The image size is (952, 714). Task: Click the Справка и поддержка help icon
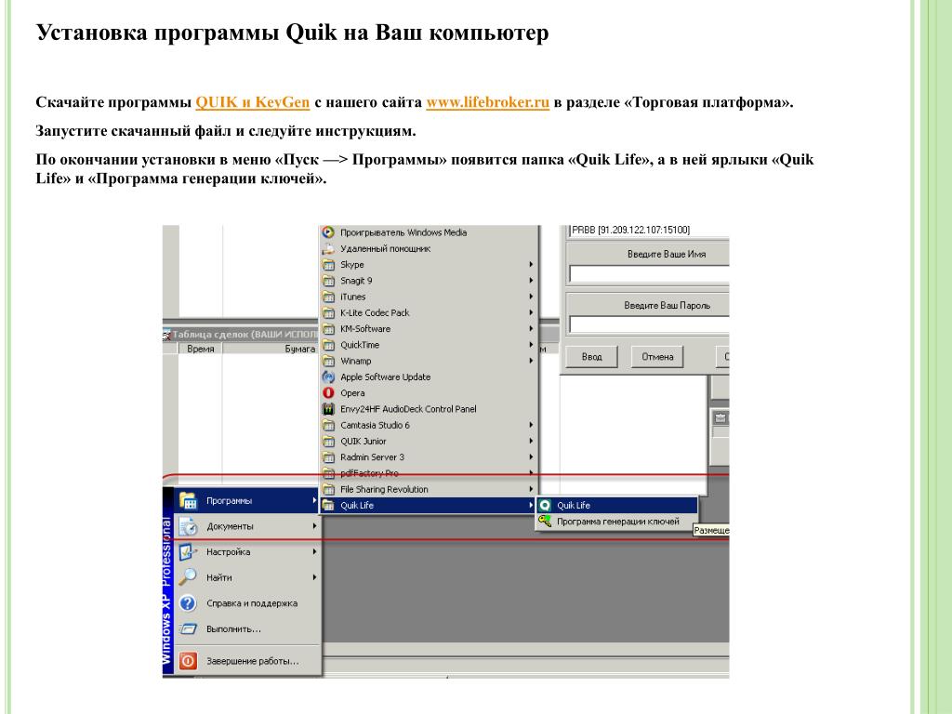pyautogui.click(x=188, y=602)
